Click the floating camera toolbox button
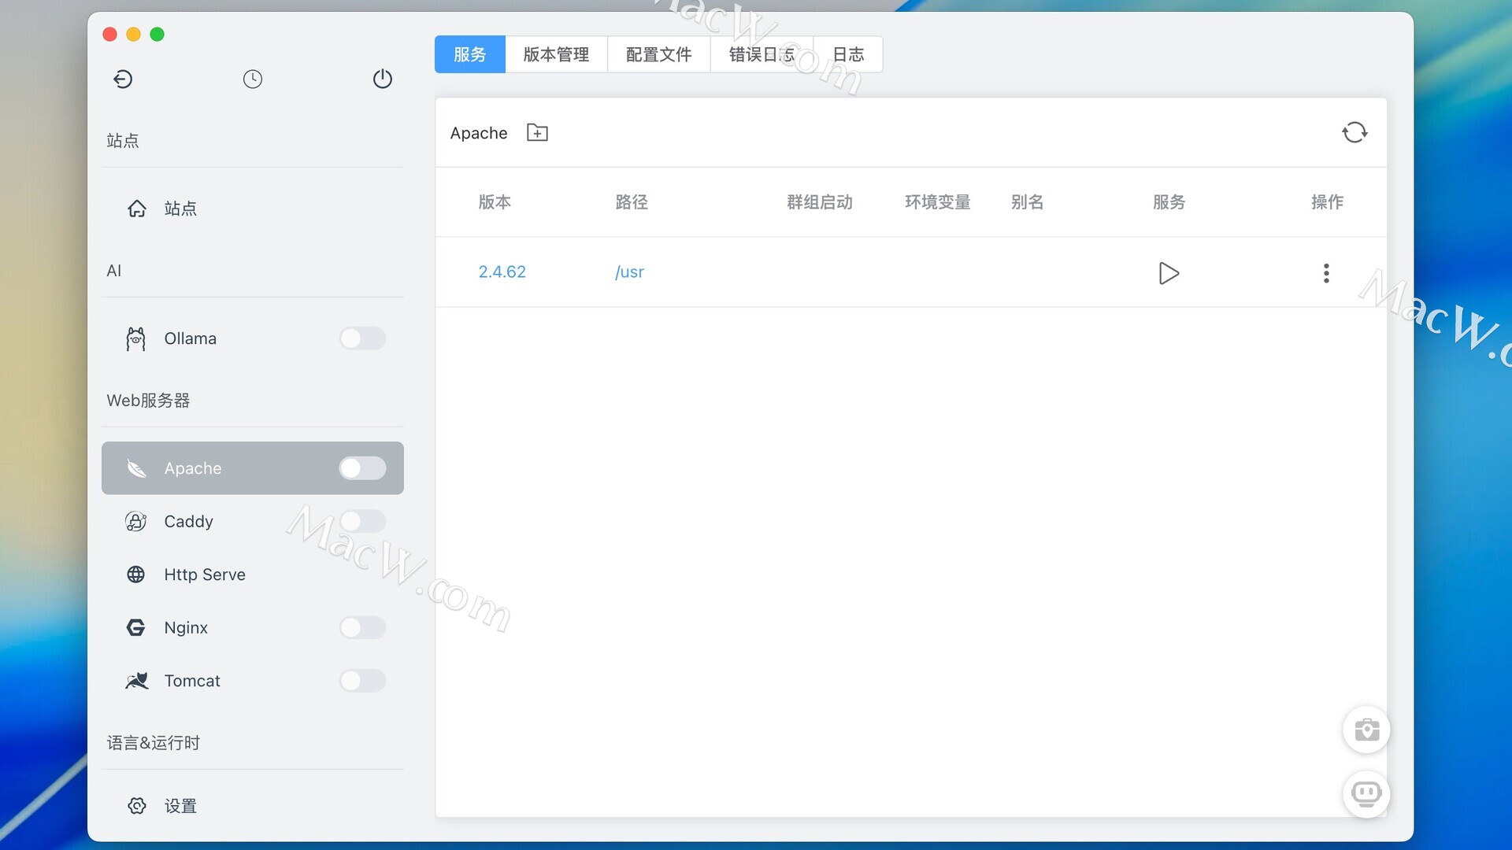Screen dimensions: 1512x850 (x=1366, y=730)
